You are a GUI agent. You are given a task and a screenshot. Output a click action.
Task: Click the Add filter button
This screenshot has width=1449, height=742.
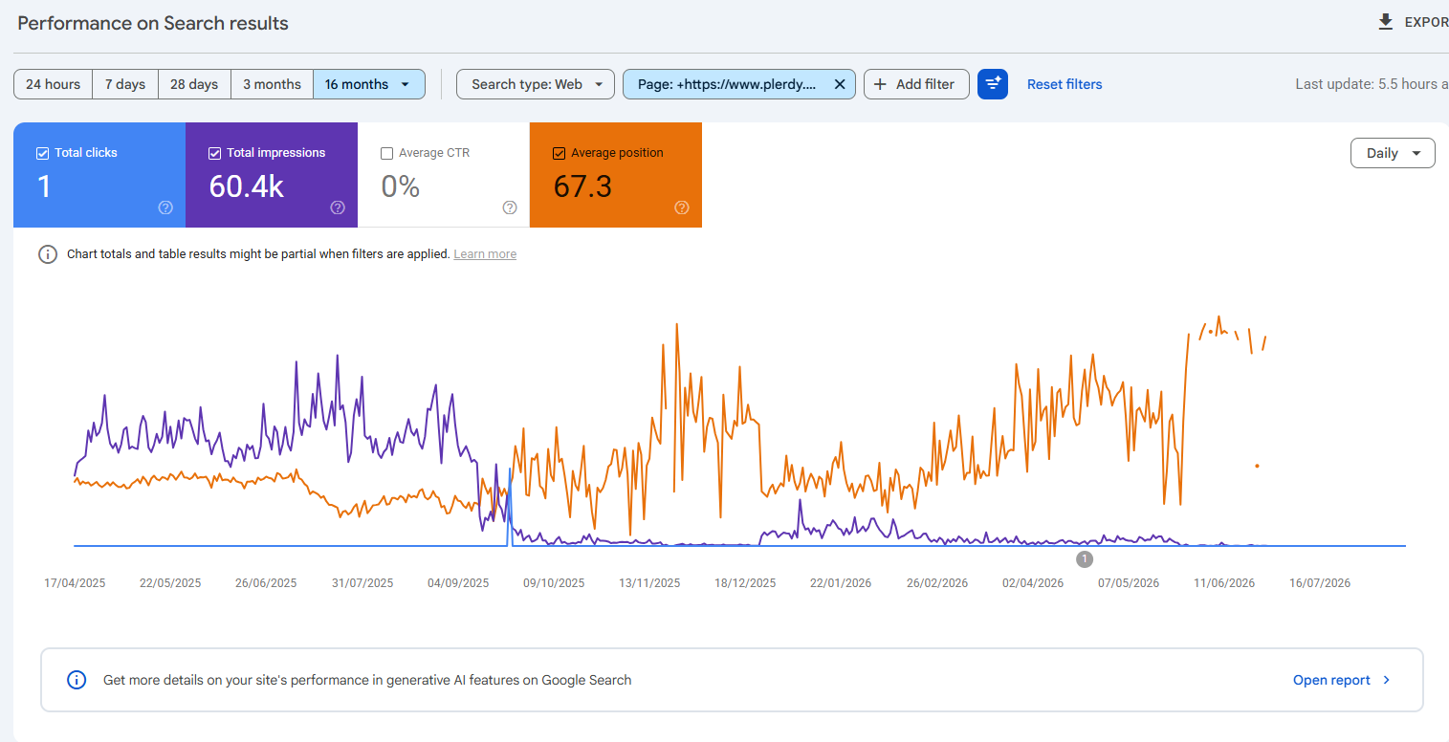tap(916, 84)
